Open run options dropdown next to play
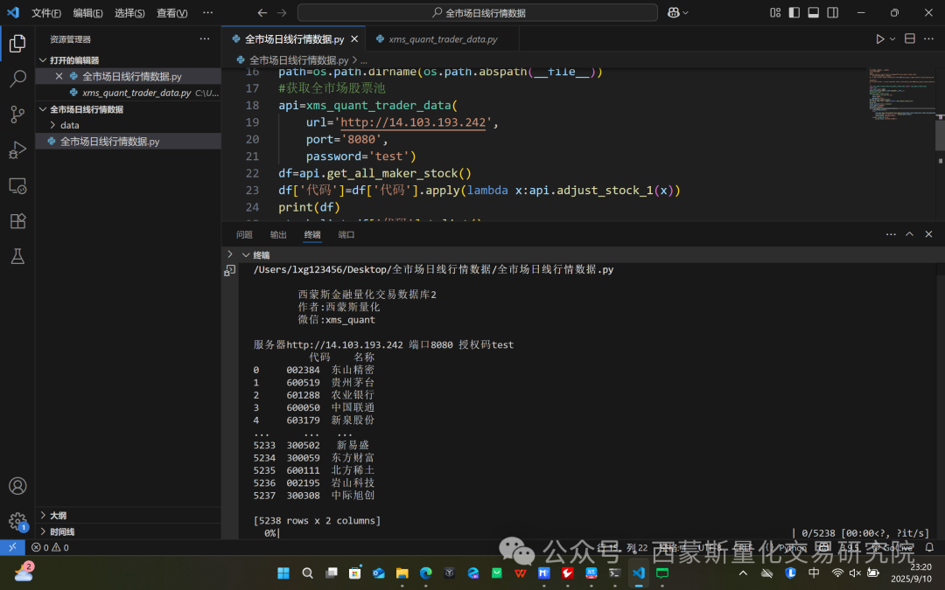The width and height of the screenshot is (945, 590). (x=892, y=39)
